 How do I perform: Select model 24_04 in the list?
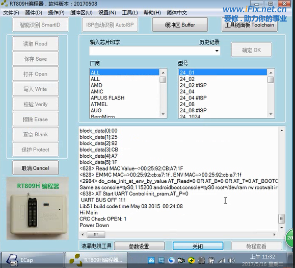[x=223, y=91]
